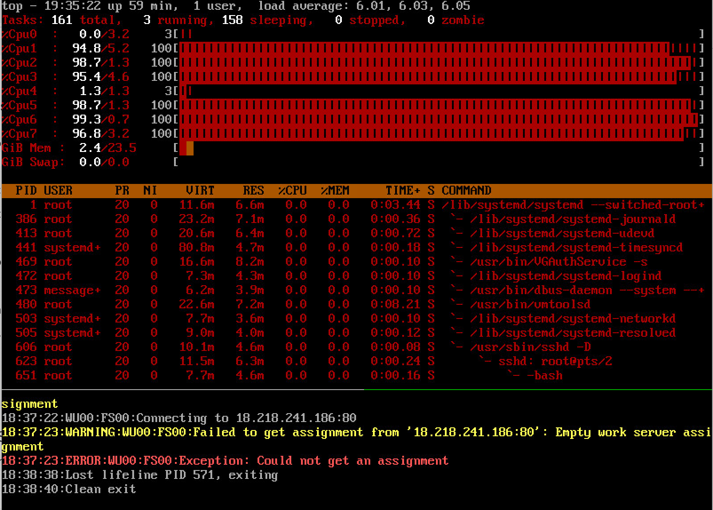Select the systemd-journald process row

[x=357, y=219]
